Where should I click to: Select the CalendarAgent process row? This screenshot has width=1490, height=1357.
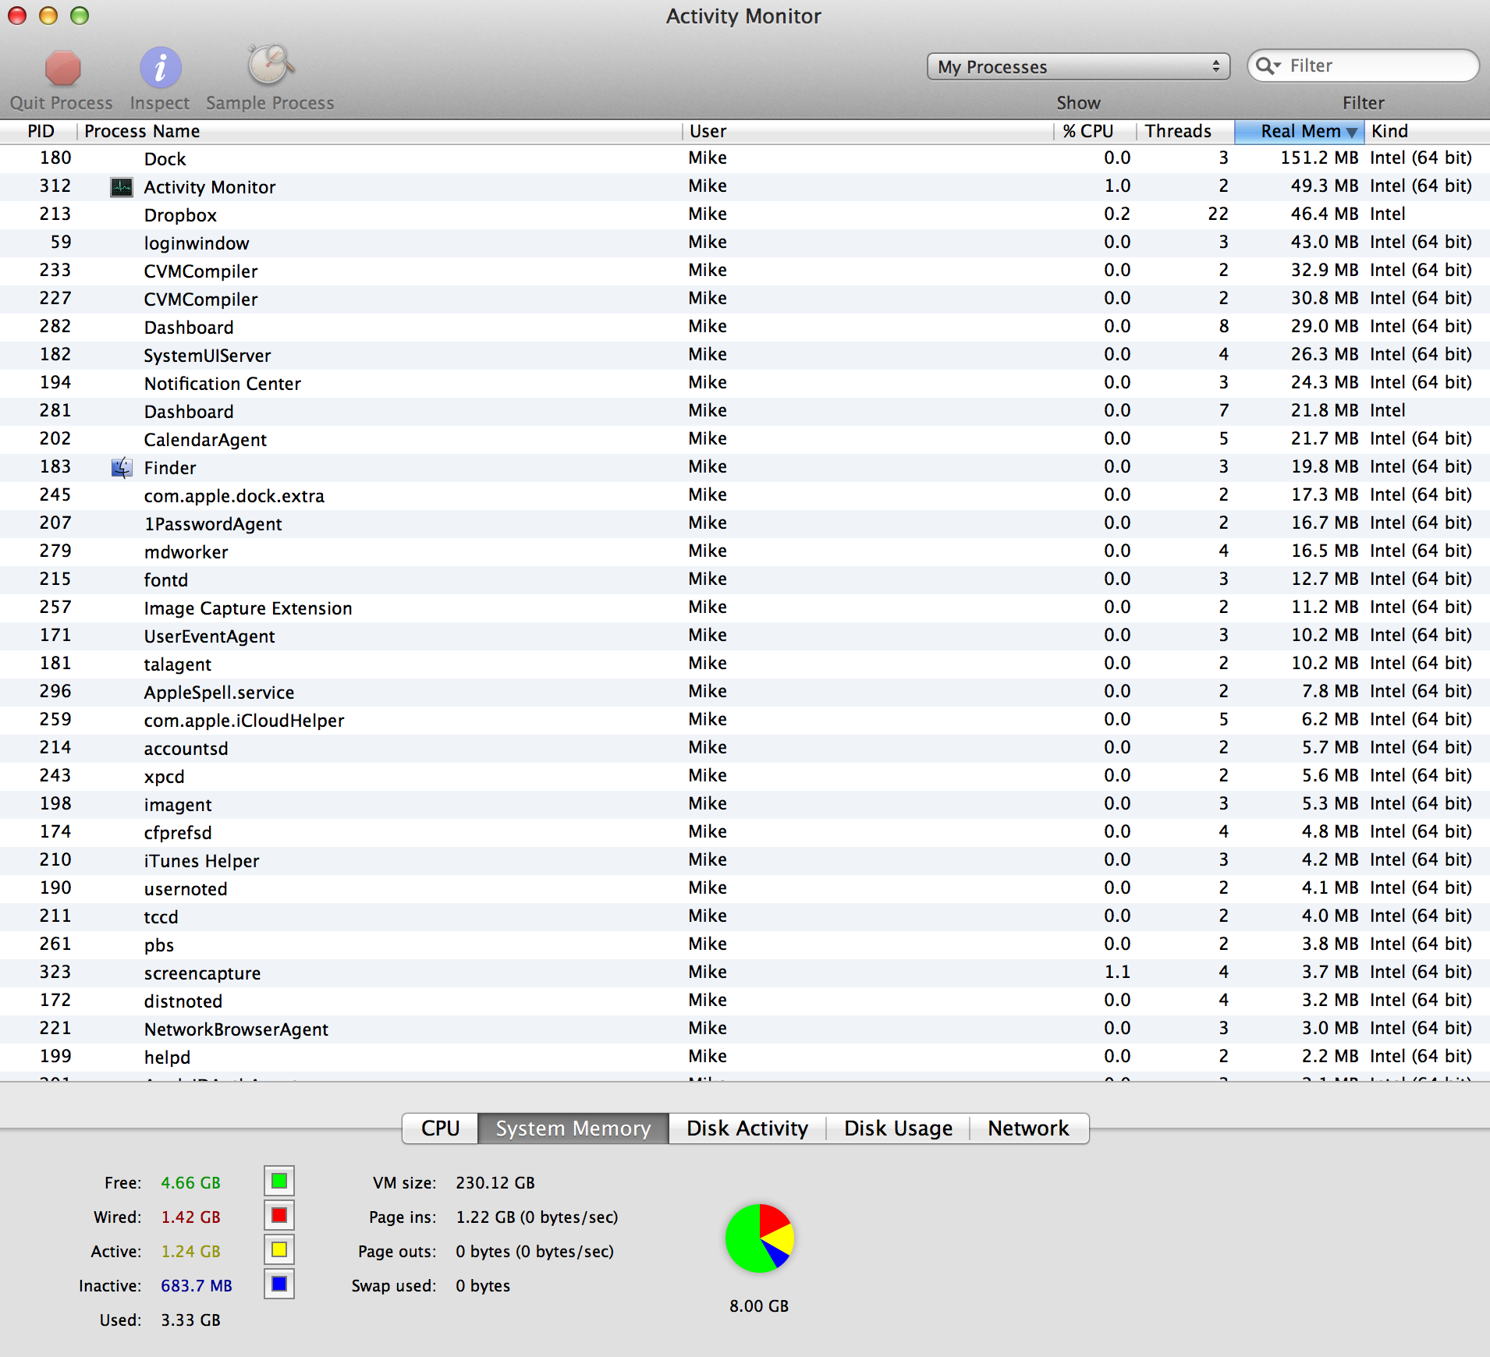coord(745,440)
